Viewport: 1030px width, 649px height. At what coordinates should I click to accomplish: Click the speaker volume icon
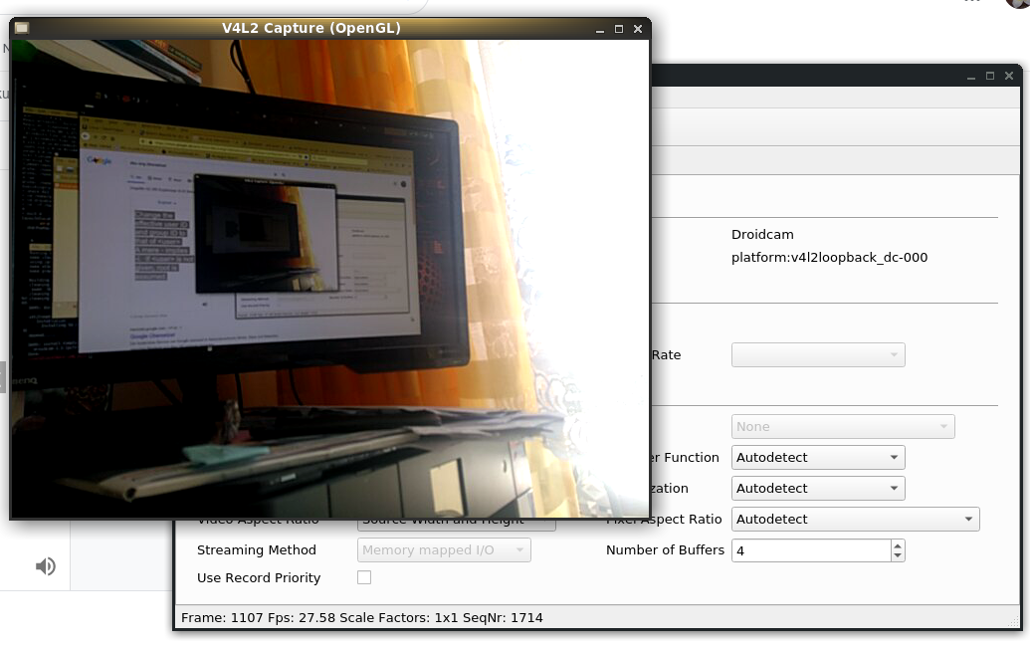(46, 566)
